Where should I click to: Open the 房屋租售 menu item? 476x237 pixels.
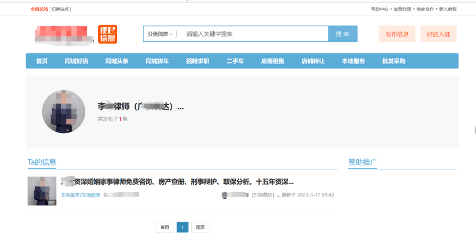tap(272, 61)
